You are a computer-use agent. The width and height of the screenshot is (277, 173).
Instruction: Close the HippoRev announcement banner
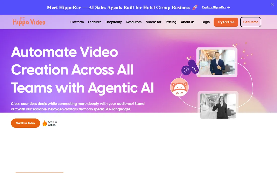click(x=272, y=5)
